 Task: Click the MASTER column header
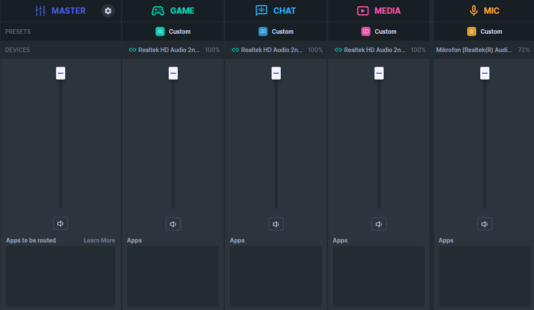tap(69, 11)
